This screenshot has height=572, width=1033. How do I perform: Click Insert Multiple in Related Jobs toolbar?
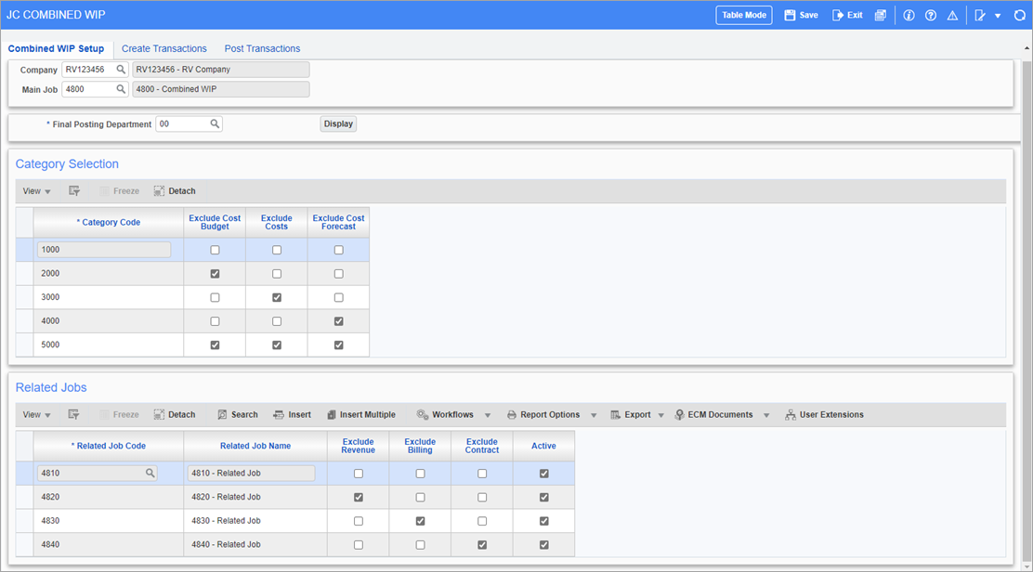[x=361, y=415]
